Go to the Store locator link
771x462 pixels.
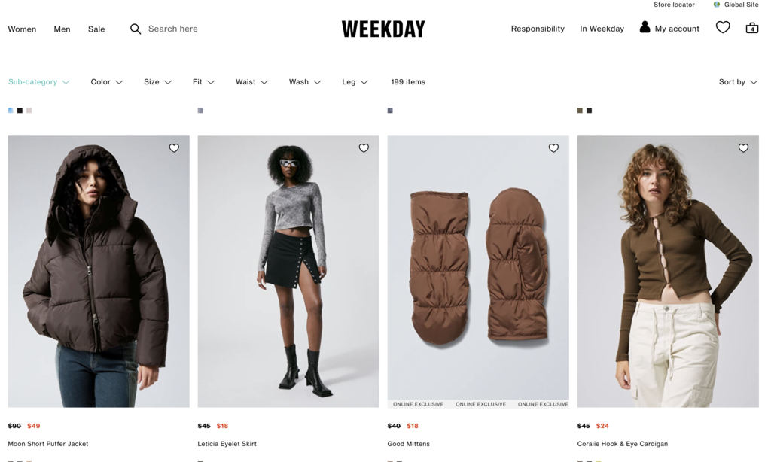[x=674, y=5]
